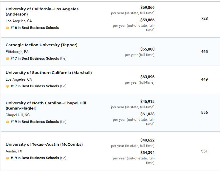This screenshot has width=220, height=171.
Task: Follow Best Business Schools link under USC Marshall
Action: point(40,86)
